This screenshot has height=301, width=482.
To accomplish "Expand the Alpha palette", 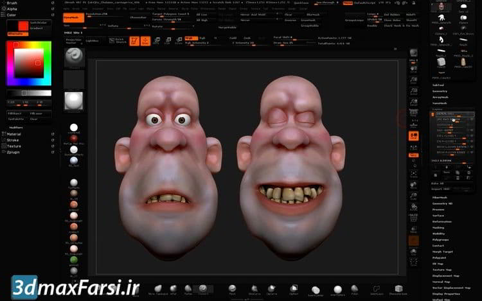I will (12, 9).
